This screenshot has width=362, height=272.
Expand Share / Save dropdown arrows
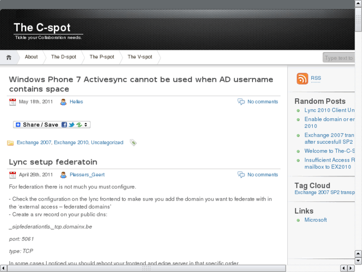[86, 125]
